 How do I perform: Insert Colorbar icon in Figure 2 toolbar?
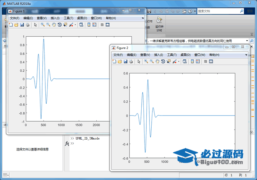coord(192,62)
